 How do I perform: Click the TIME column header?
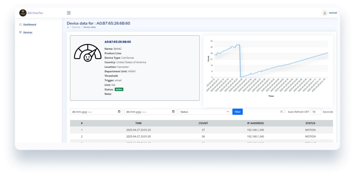(x=139, y=123)
